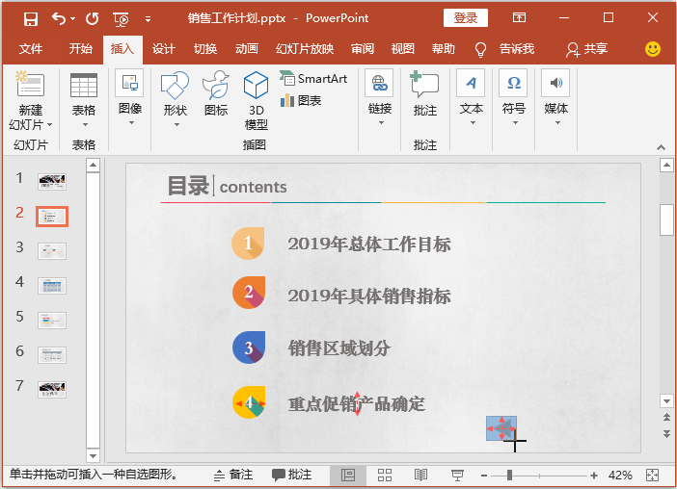Click slide area scroll up arrow
This screenshot has height=489, width=677.
tap(666, 165)
